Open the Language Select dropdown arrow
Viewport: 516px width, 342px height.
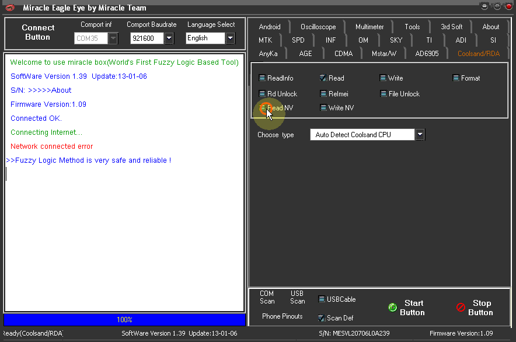(x=231, y=39)
